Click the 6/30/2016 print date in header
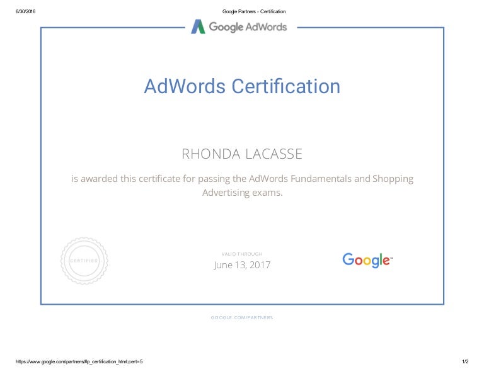484x374 pixels. click(x=25, y=11)
